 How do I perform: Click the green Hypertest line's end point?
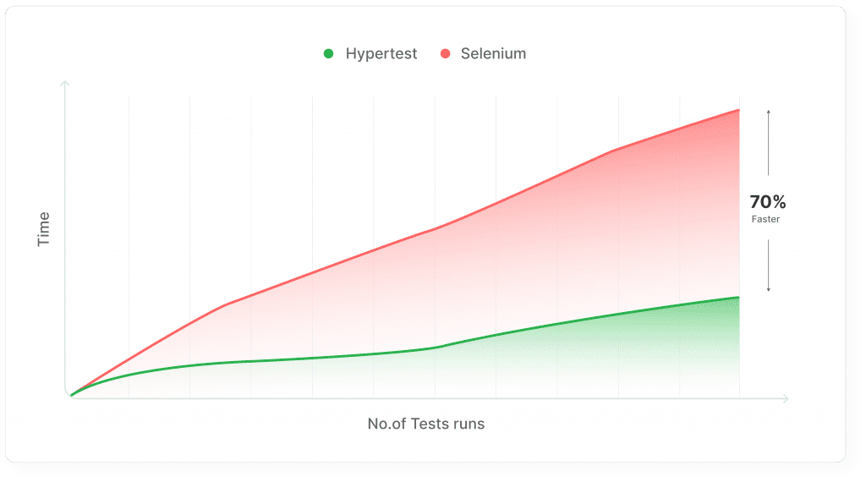point(738,298)
